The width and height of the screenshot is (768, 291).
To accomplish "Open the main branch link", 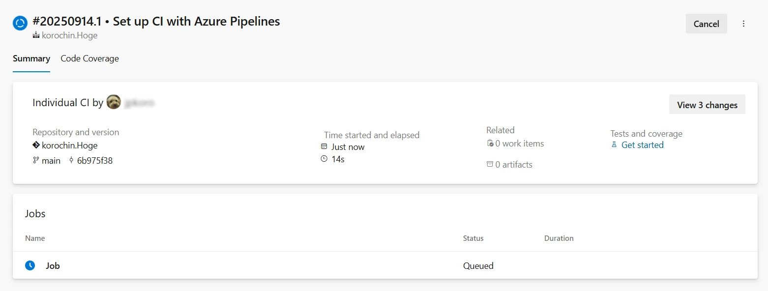I will tap(51, 160).
